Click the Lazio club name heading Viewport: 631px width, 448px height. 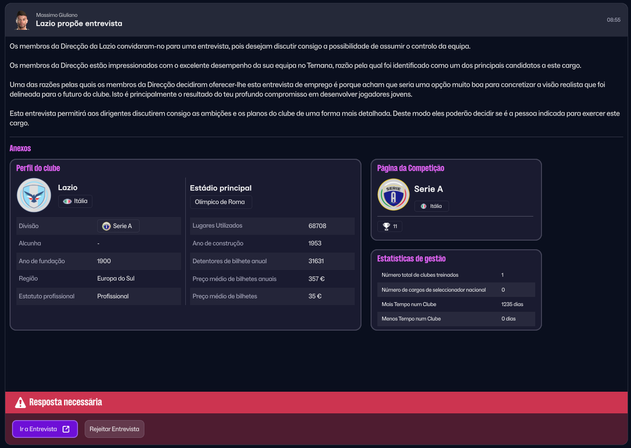coord(68,187)
